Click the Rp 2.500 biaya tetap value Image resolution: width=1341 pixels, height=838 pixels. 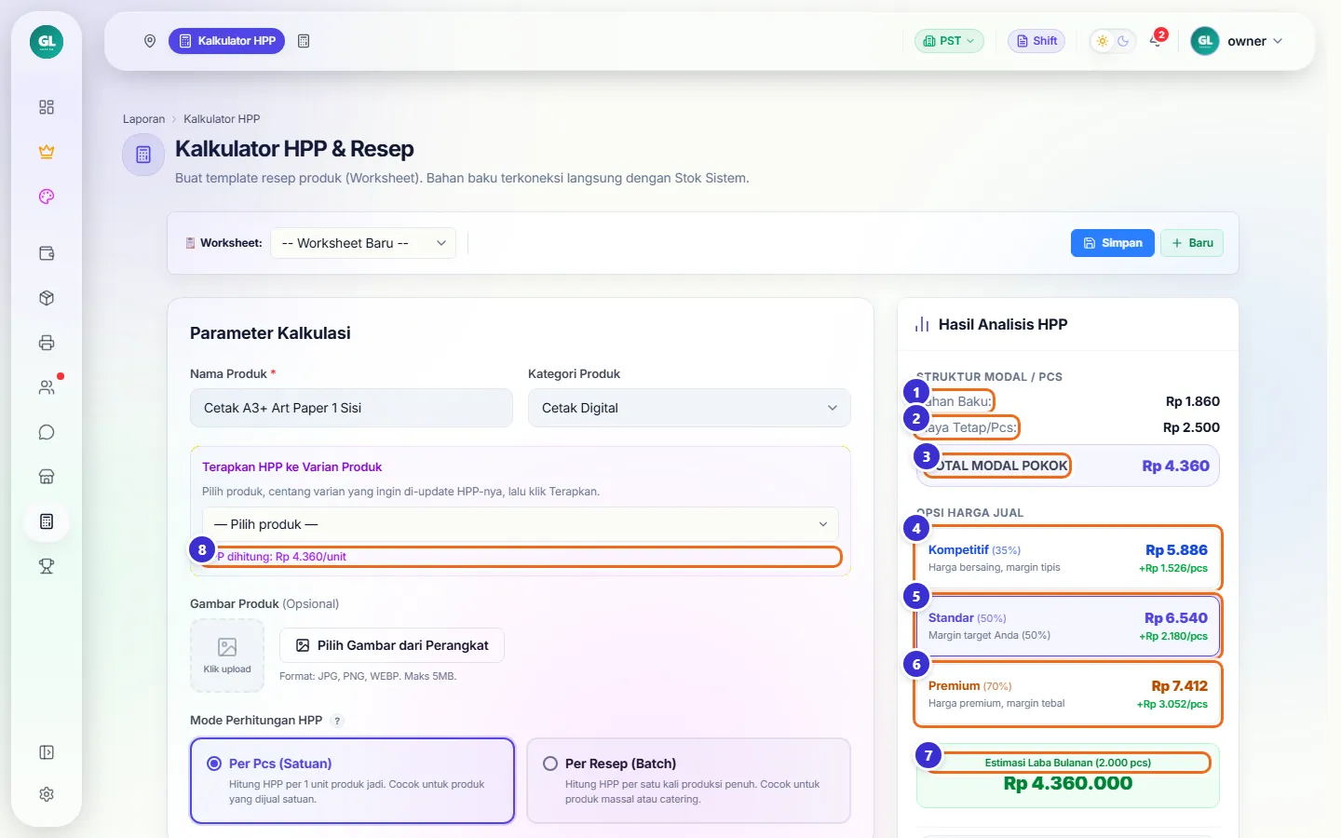pyautogui.click(x=1191, y=427)
